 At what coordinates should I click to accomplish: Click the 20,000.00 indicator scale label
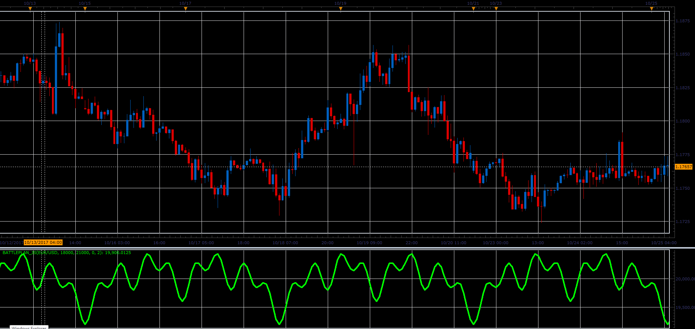685,279
